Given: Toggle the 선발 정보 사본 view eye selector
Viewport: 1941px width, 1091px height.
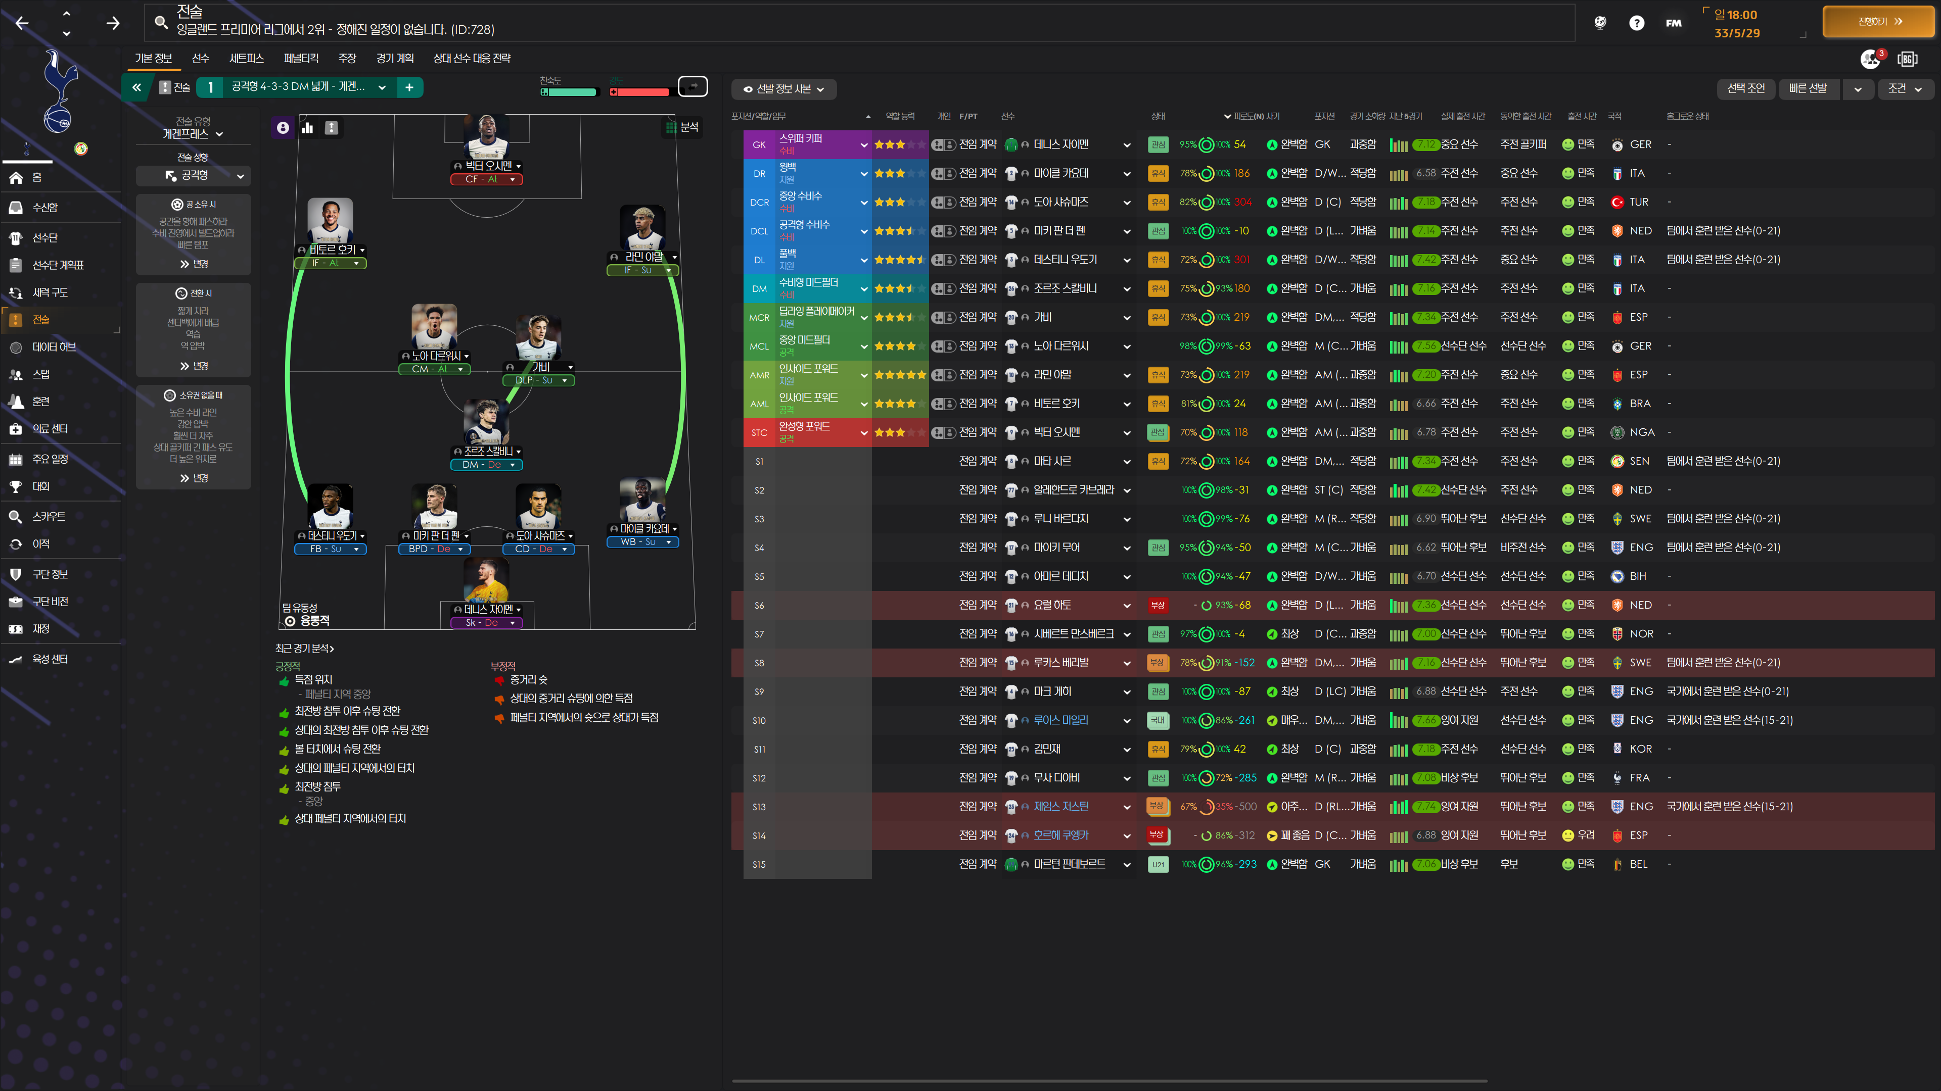Looking at the screenshot, I should point(783,89).
